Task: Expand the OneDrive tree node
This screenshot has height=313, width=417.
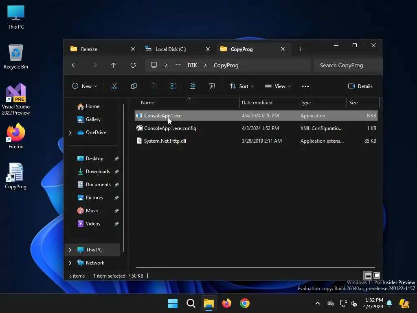Action: pos(70,132)
